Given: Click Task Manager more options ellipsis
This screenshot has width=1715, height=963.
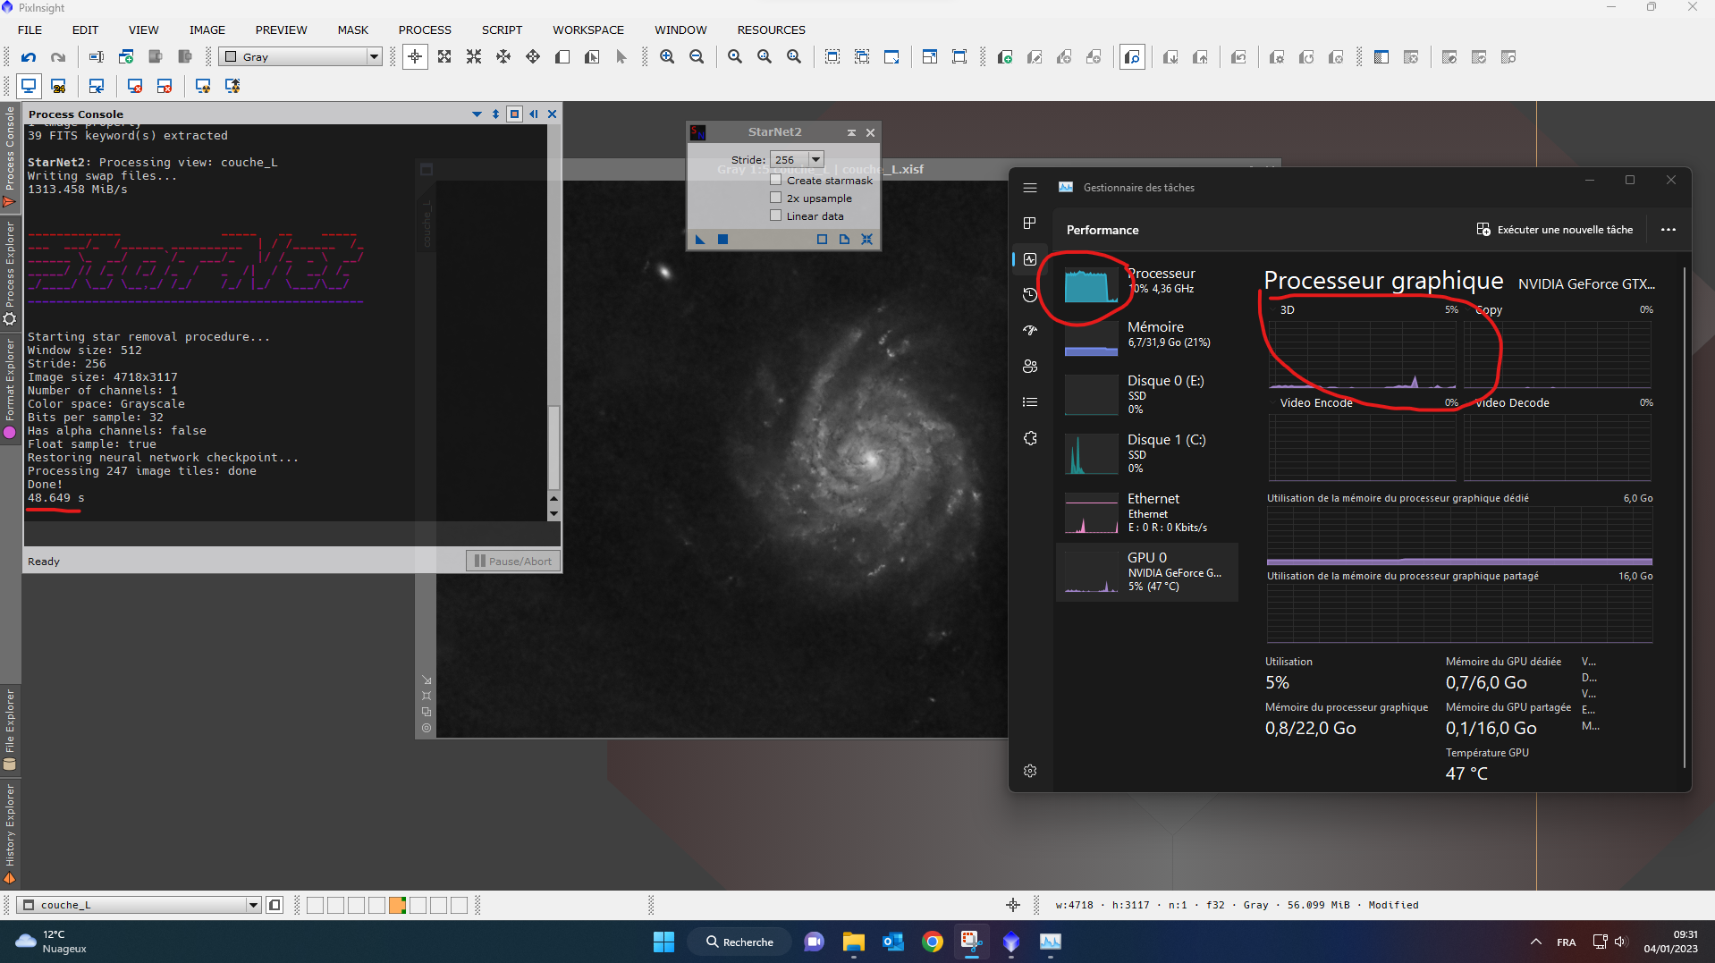Looking at the screenshot, I should coord(1669,230).
